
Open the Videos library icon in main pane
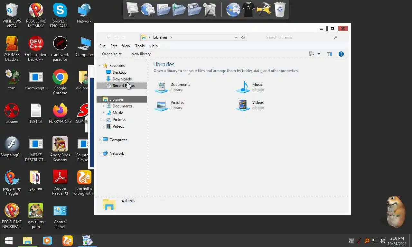click(243, 105)
